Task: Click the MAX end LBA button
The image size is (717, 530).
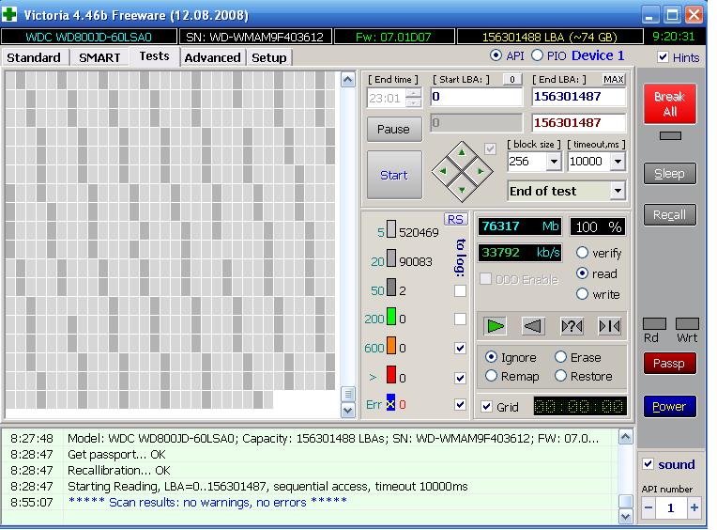Action: click(x=614, y=80)
